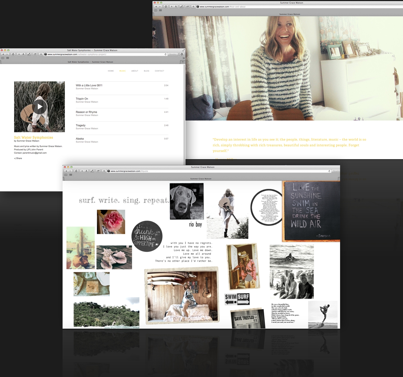Image resolution: width=403 pixels, height=377 pixels.
Task: Click the Salt Water Symphonies album title
Action: tap(33, 137)
